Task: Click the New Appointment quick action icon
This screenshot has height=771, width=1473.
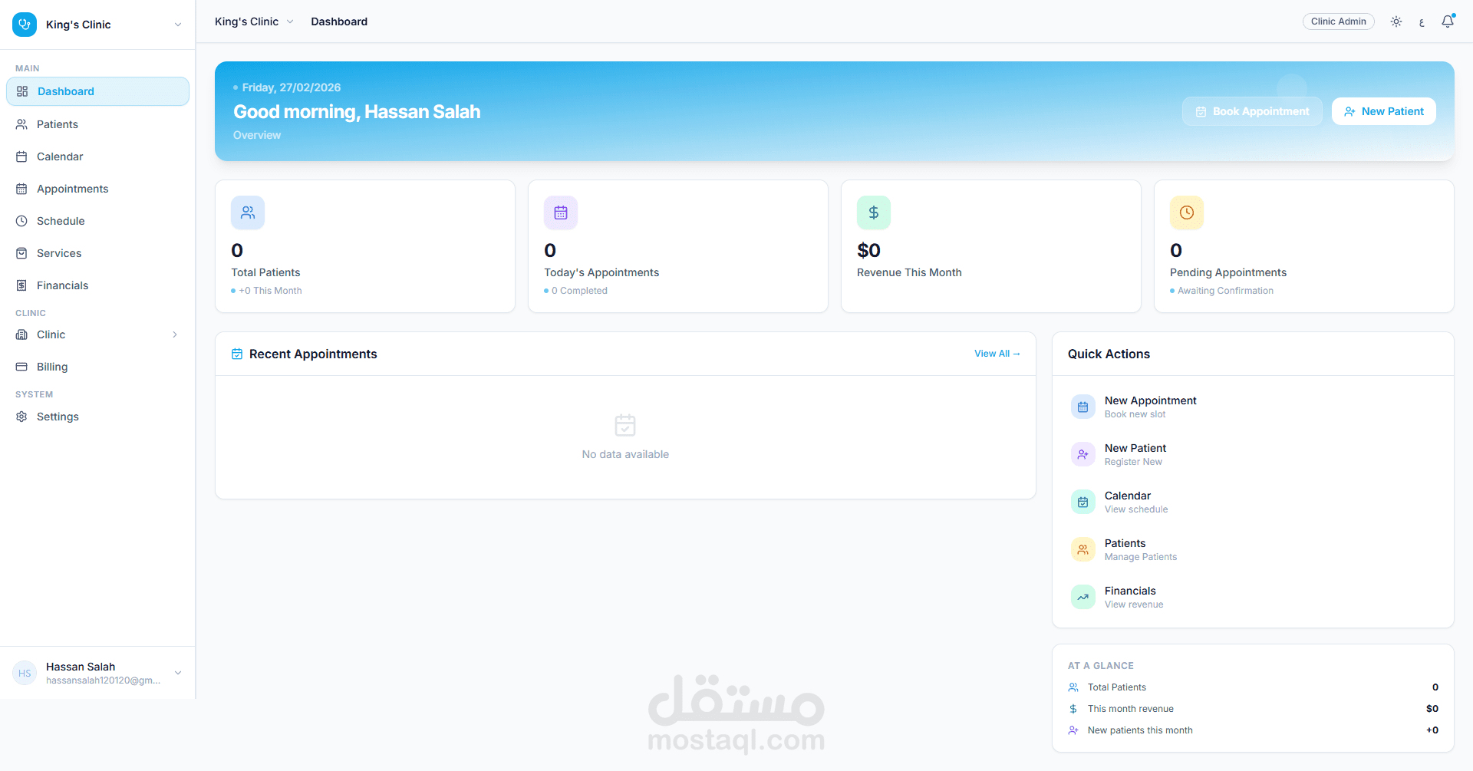Action: click(x=1083, y=407)
